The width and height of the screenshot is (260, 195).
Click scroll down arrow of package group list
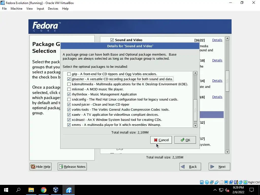[x=227, y=152]
